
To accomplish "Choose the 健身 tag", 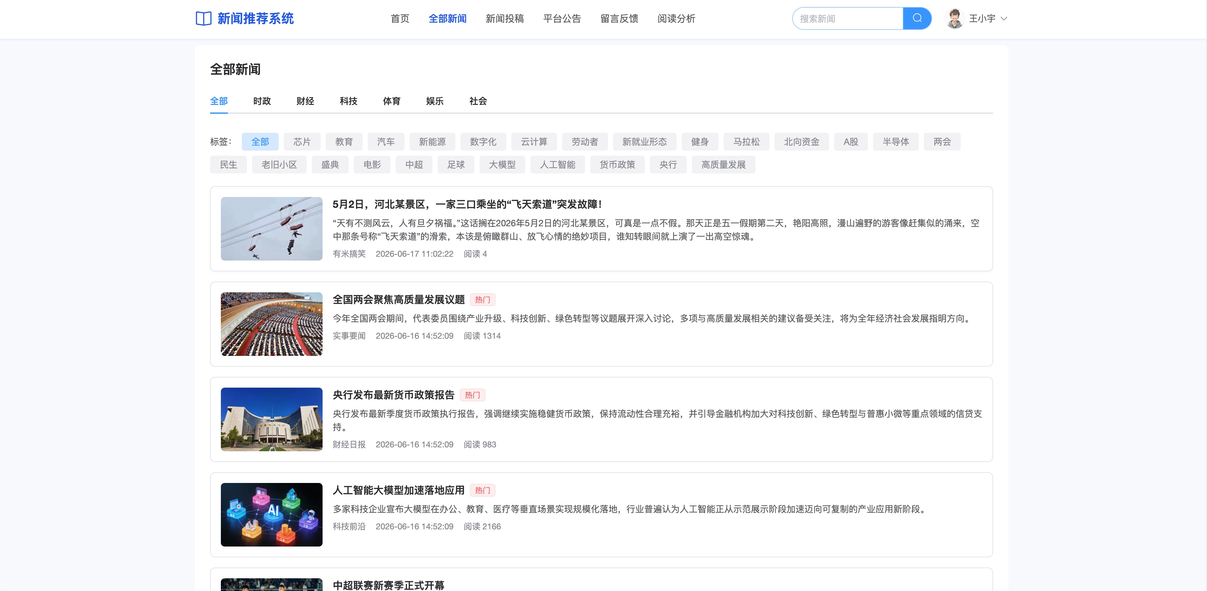I will 699,141.
